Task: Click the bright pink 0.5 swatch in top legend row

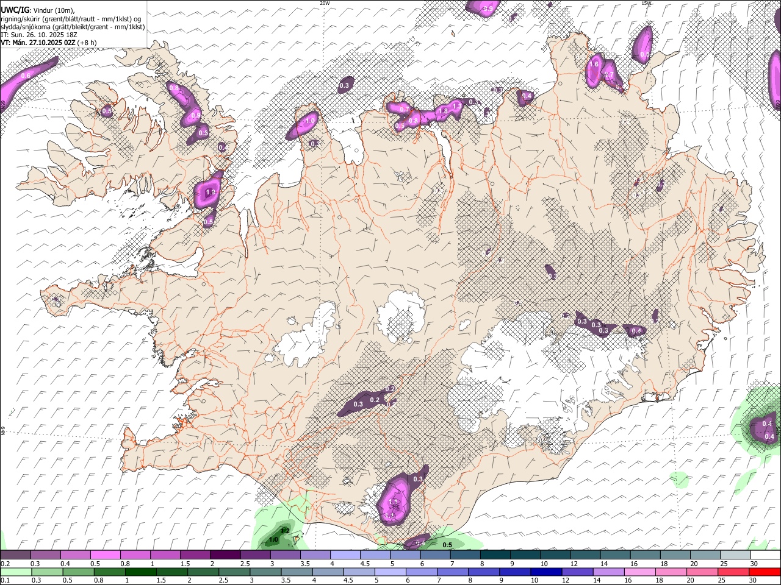Action: [105, 555]
